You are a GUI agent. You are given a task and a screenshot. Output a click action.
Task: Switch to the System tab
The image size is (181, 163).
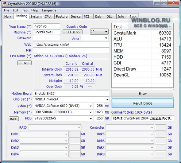coord(36,16)
